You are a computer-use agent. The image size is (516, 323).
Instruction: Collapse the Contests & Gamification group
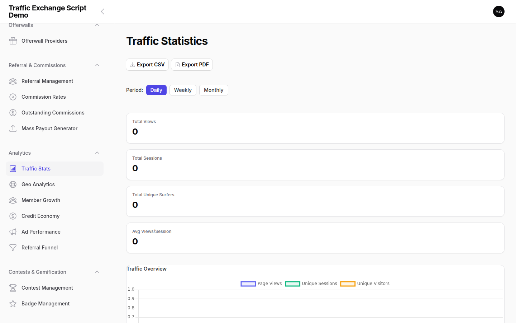[97, 272]
